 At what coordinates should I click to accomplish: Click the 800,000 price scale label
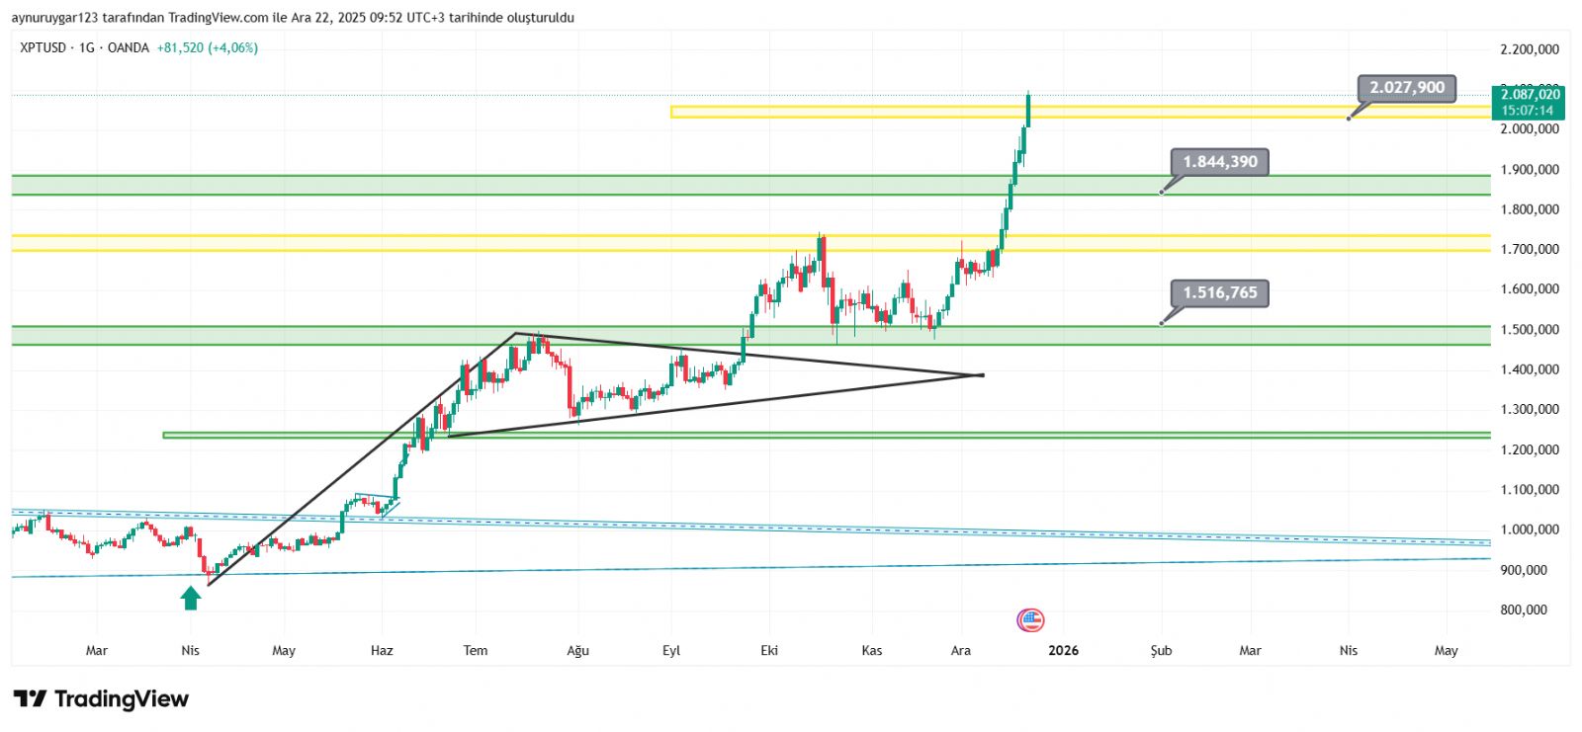[x=1524, y=610]
